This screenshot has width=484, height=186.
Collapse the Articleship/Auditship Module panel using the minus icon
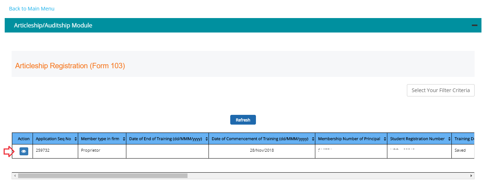[474, 25]
